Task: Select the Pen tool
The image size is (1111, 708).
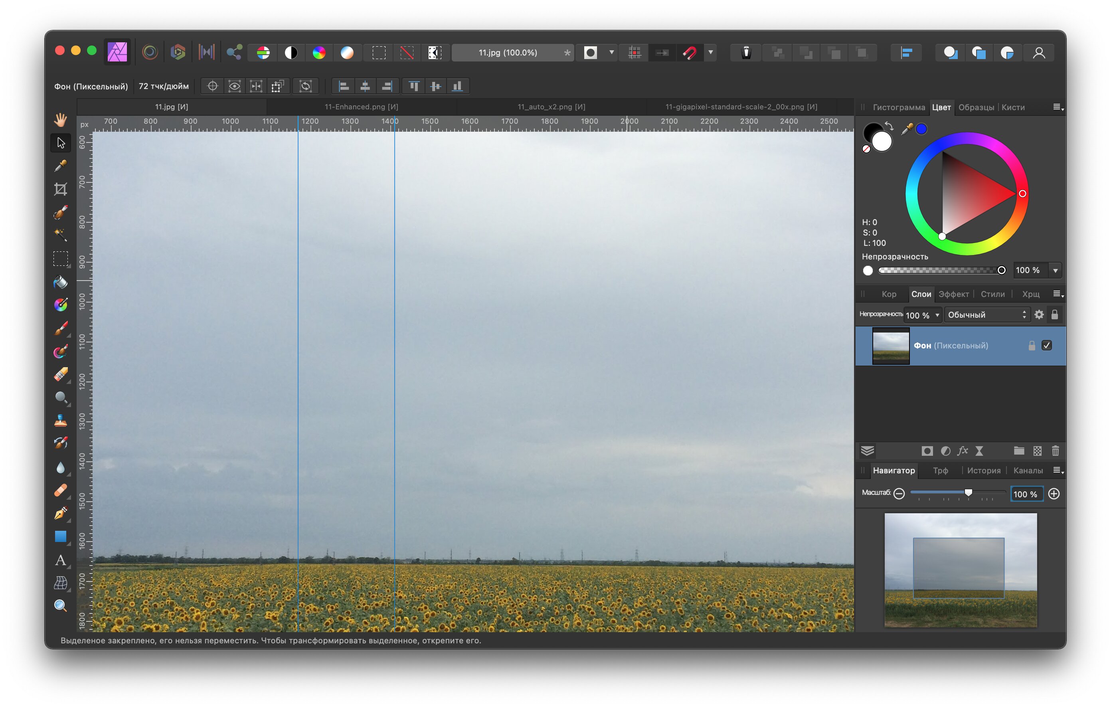Action: [60, 513]
